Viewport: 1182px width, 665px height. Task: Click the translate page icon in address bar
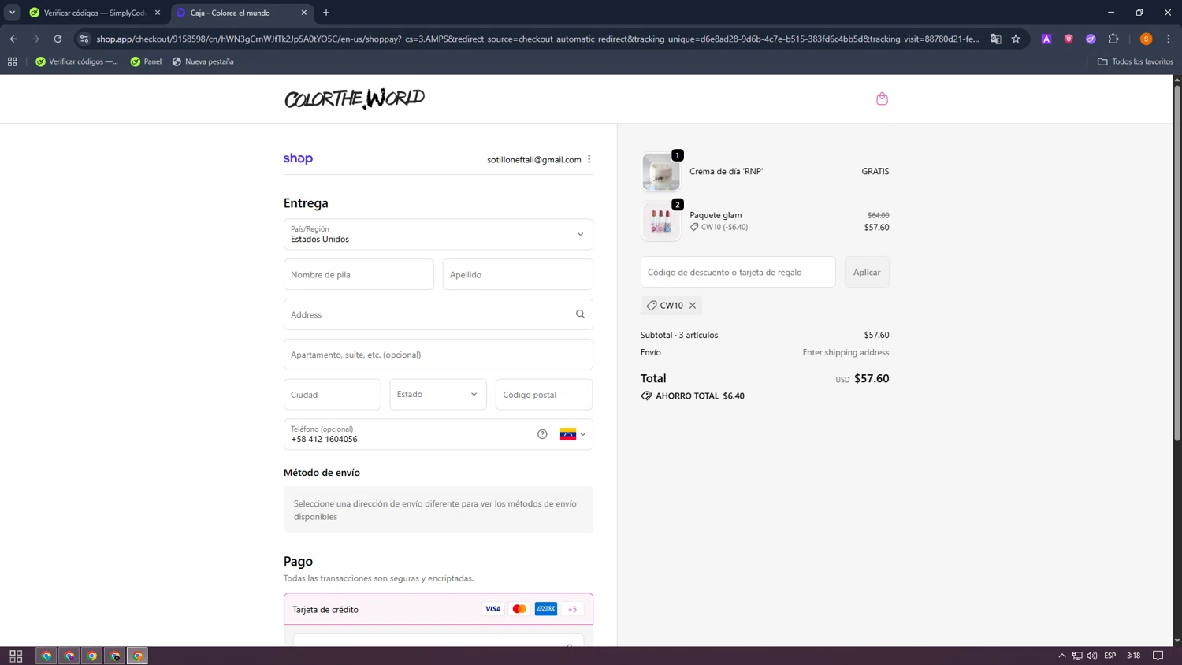point(996,39)
